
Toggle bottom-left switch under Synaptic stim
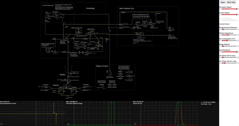110,87
